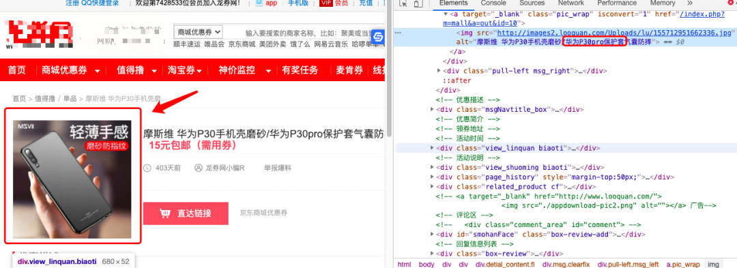Click the shopping cart icon on 直达链接

pyautogui.click(x=165, y=213)
